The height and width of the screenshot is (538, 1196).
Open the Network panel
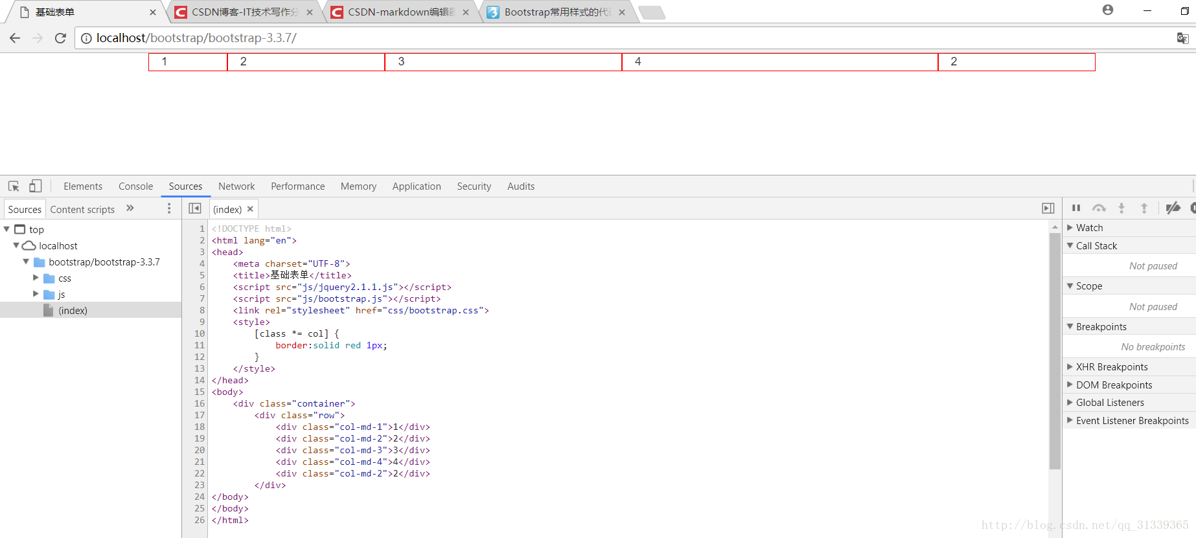pyautogui.click(x=236, y=186)
